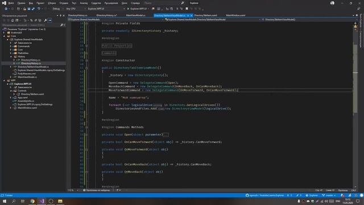Expand the AvaloniaUI folder
The height and width of the screenshot is (205, 364).
pos(4,33)
